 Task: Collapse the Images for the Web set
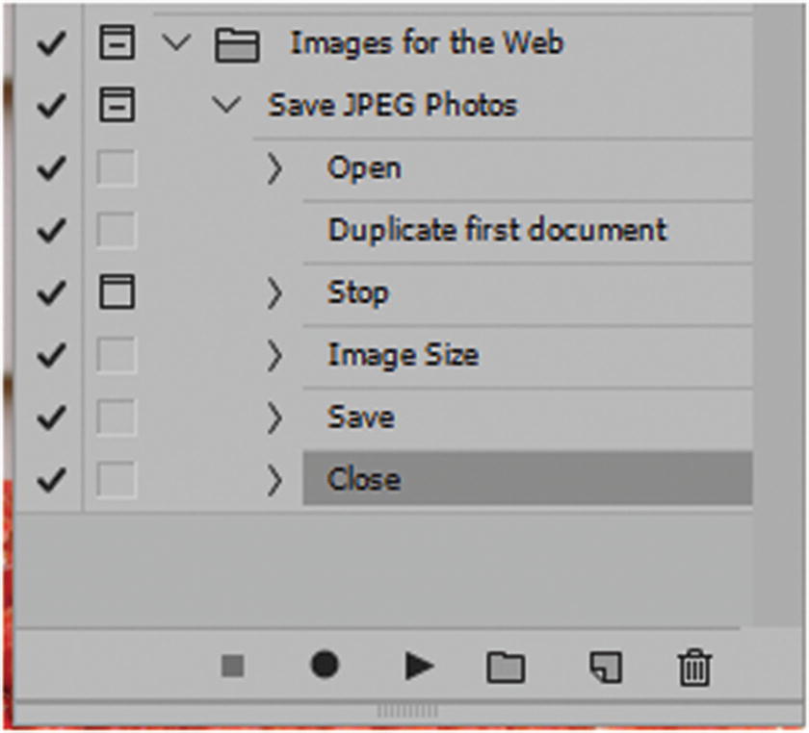pyautogui.click(x=175, y=43)
